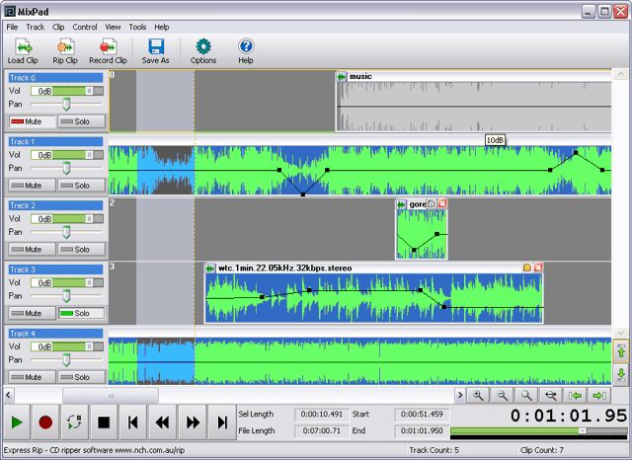The width and height of the screenshot is (632, 460).
Task: Mute Track 4
Action: [32, 377]
